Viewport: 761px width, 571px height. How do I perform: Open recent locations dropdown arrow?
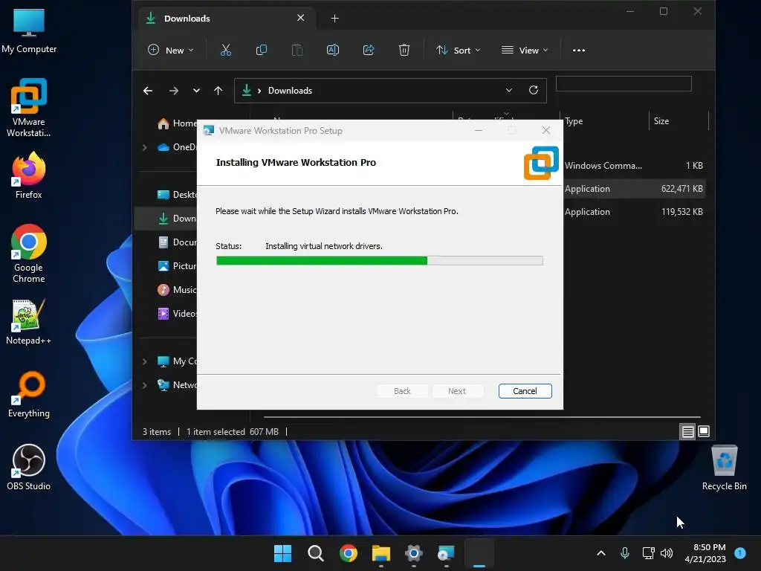(x=196, y=91)
